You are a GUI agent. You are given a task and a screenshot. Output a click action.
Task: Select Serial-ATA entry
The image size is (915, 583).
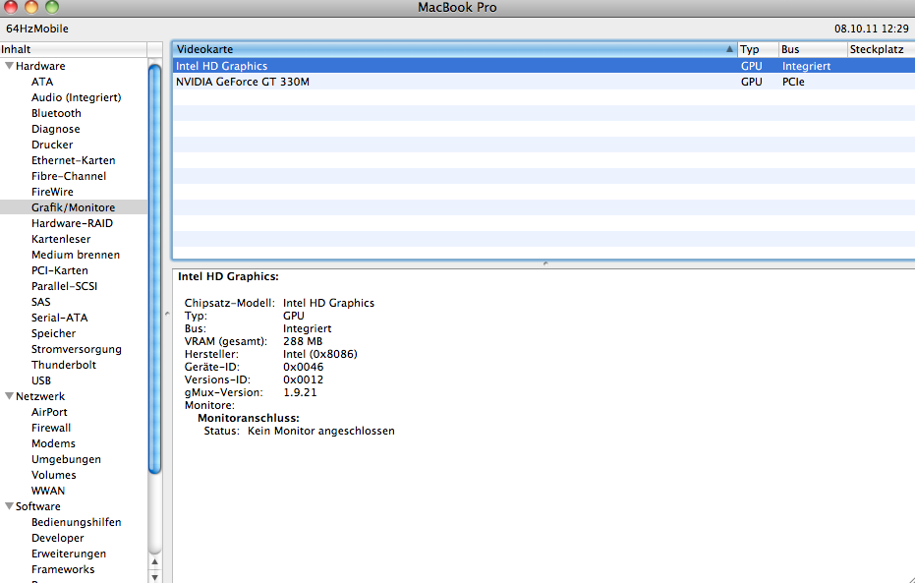(59, 319)
